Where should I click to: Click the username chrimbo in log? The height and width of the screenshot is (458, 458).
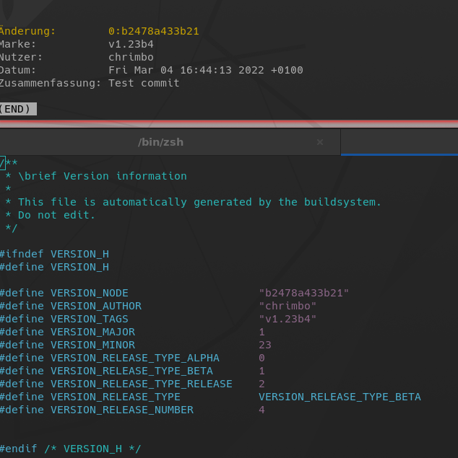[131, 57]
